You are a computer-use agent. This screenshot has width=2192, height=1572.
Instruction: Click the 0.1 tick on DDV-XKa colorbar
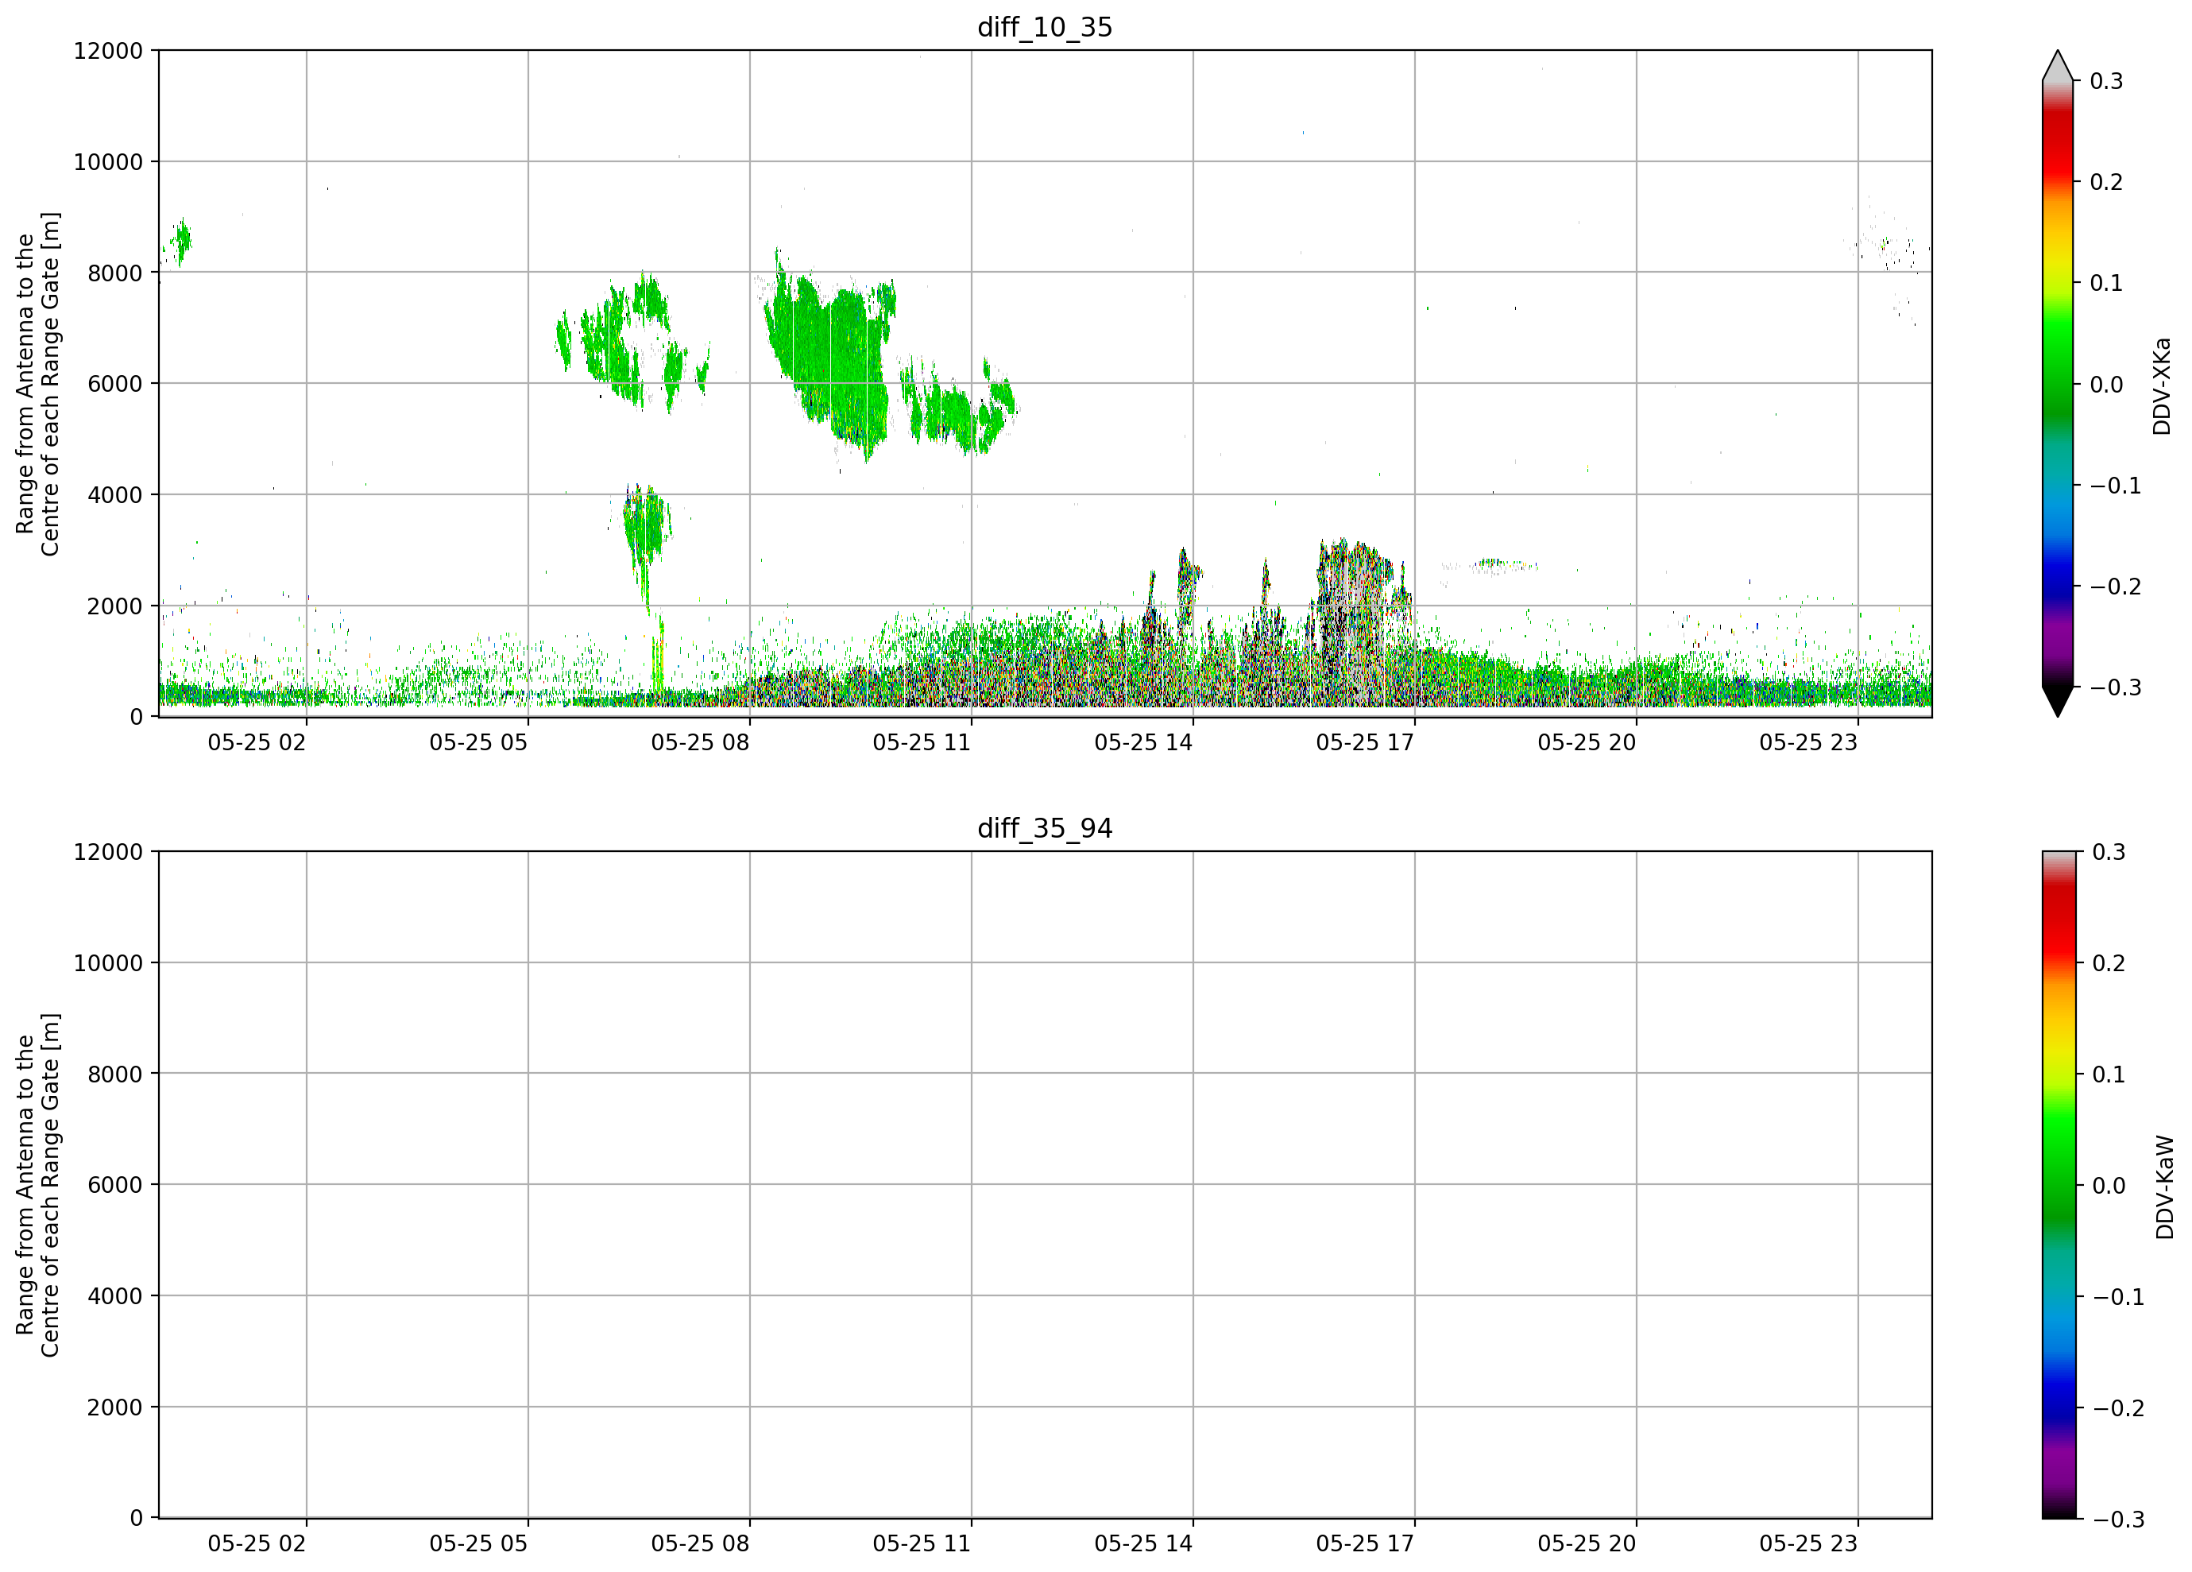tap(2107, 283)
